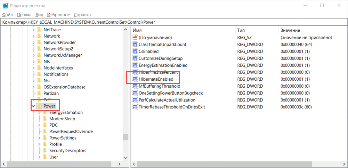Expand the EnergyEstimation subkey chevron
The image size is (348, 168).
pos(40,112)
